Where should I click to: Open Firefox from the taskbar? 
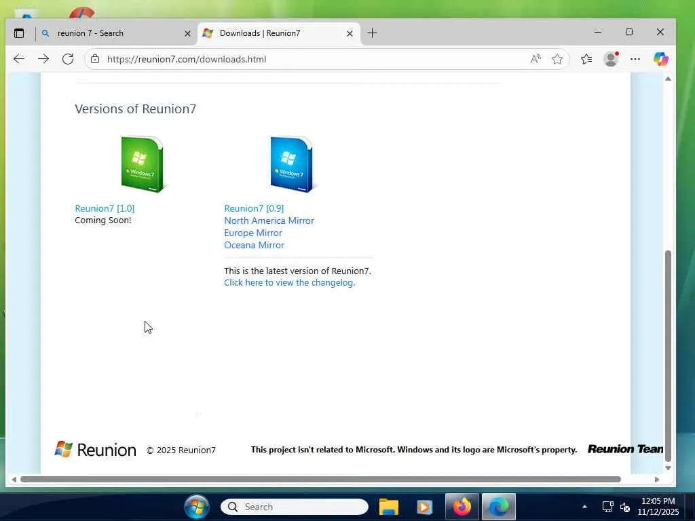pos(462,507)
